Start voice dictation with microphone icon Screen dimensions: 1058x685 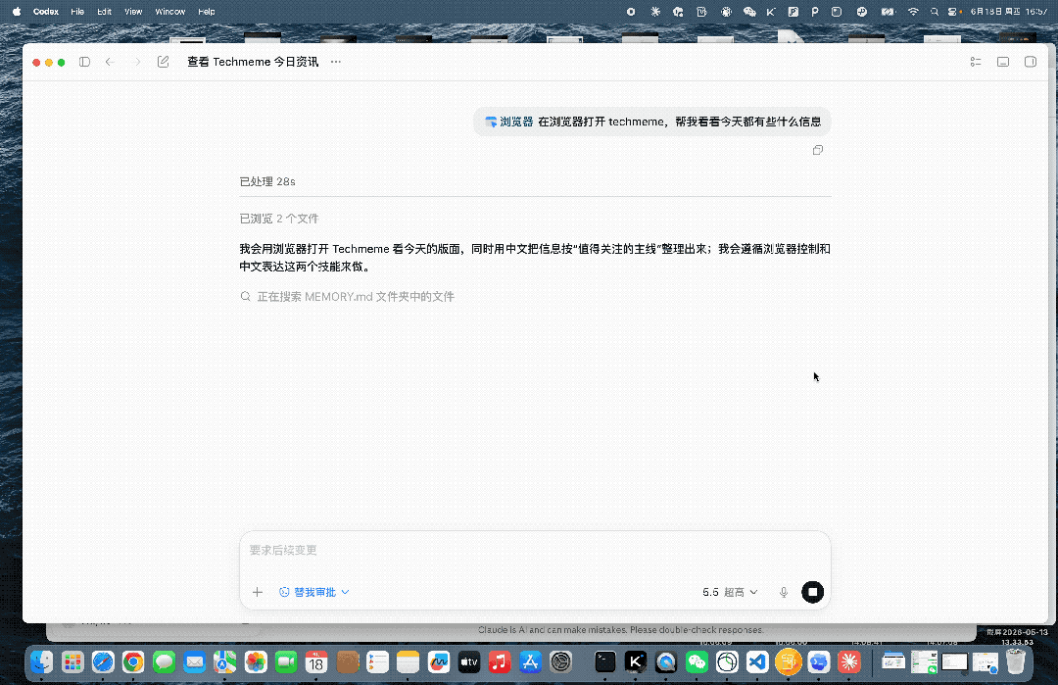click(784, 592)
